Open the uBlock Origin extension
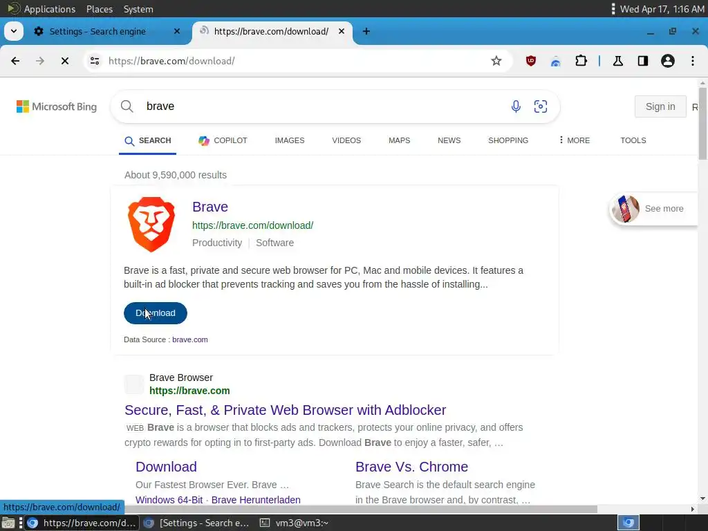Image resolution: width=708 pixels, height=531 pixels. (x=531, y=61)
